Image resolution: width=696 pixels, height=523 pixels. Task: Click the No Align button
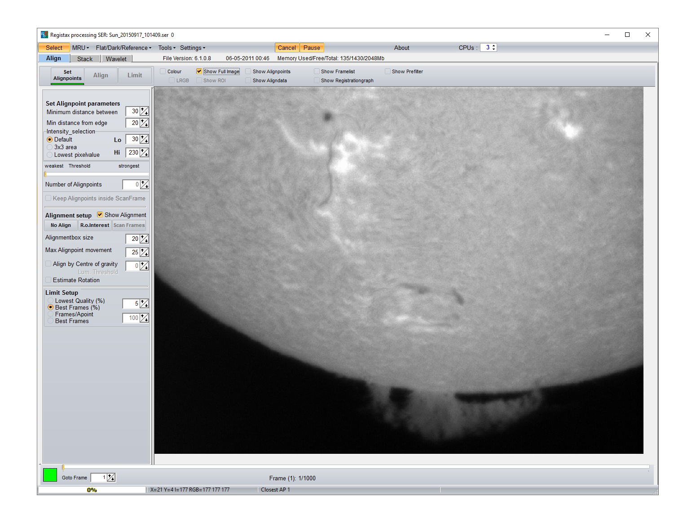61,225
